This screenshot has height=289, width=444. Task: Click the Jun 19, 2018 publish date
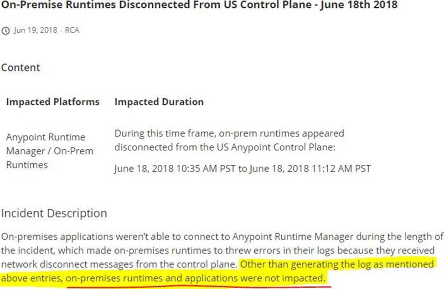[x=36, y=30]
